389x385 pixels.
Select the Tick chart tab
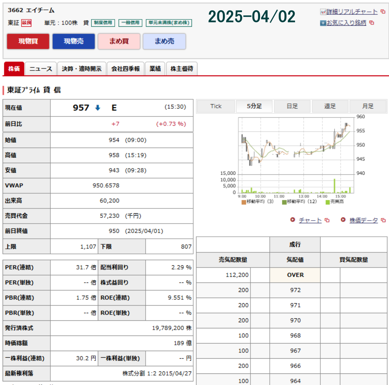216,106
